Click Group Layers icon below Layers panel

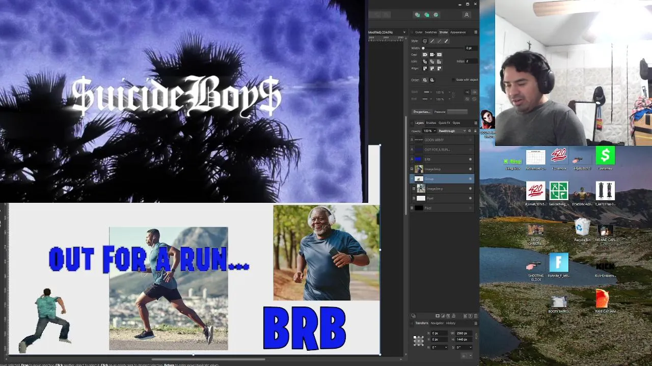coord(465,316)
